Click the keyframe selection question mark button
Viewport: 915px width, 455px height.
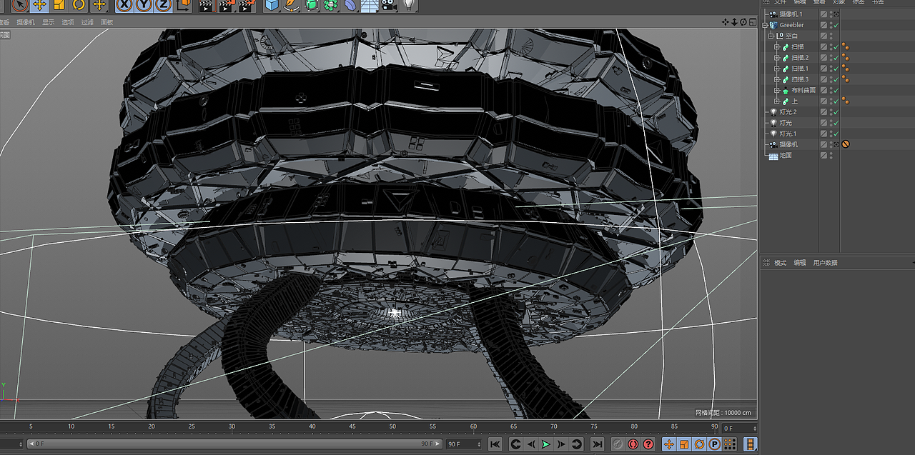coord(648,444)
